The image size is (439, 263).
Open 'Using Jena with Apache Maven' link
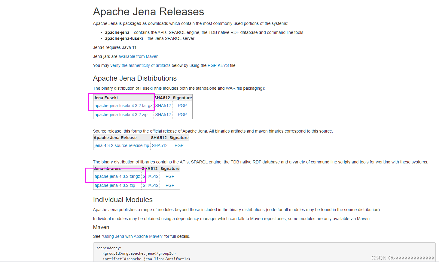pyautogui.click(x=132, y=236)
